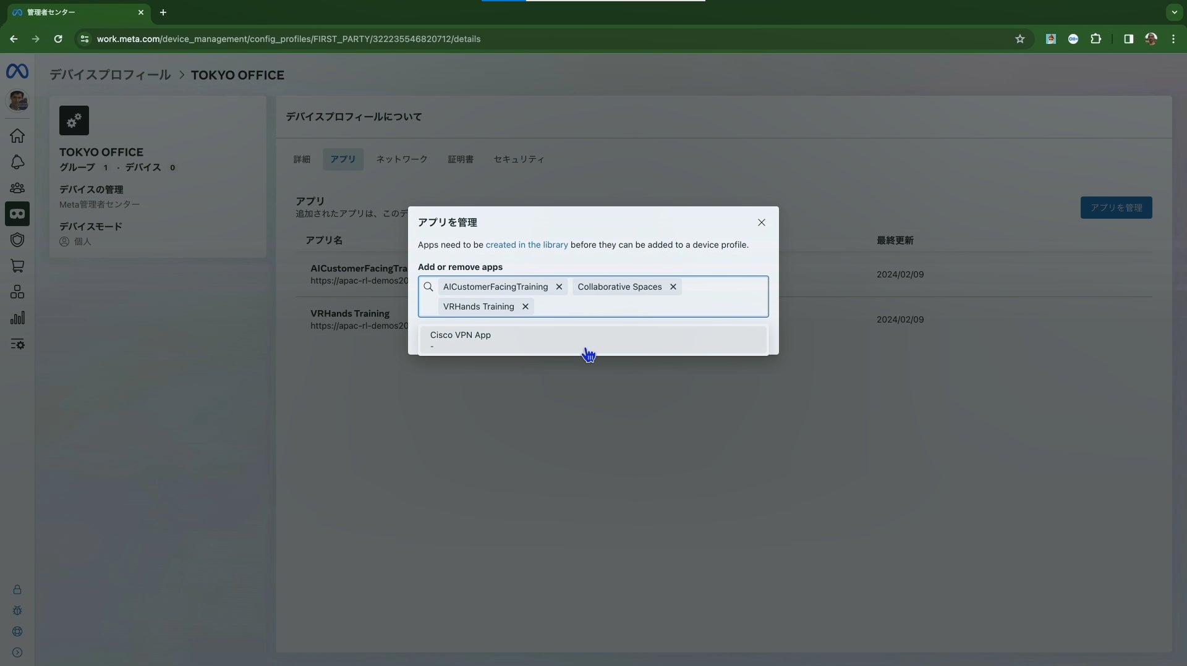
Task: Open Chrome profile avatar
Action: (1151, 39)
